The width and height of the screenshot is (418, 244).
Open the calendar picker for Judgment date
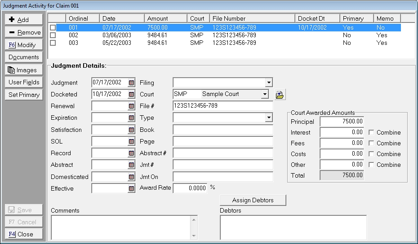click(x=131, y=83)
